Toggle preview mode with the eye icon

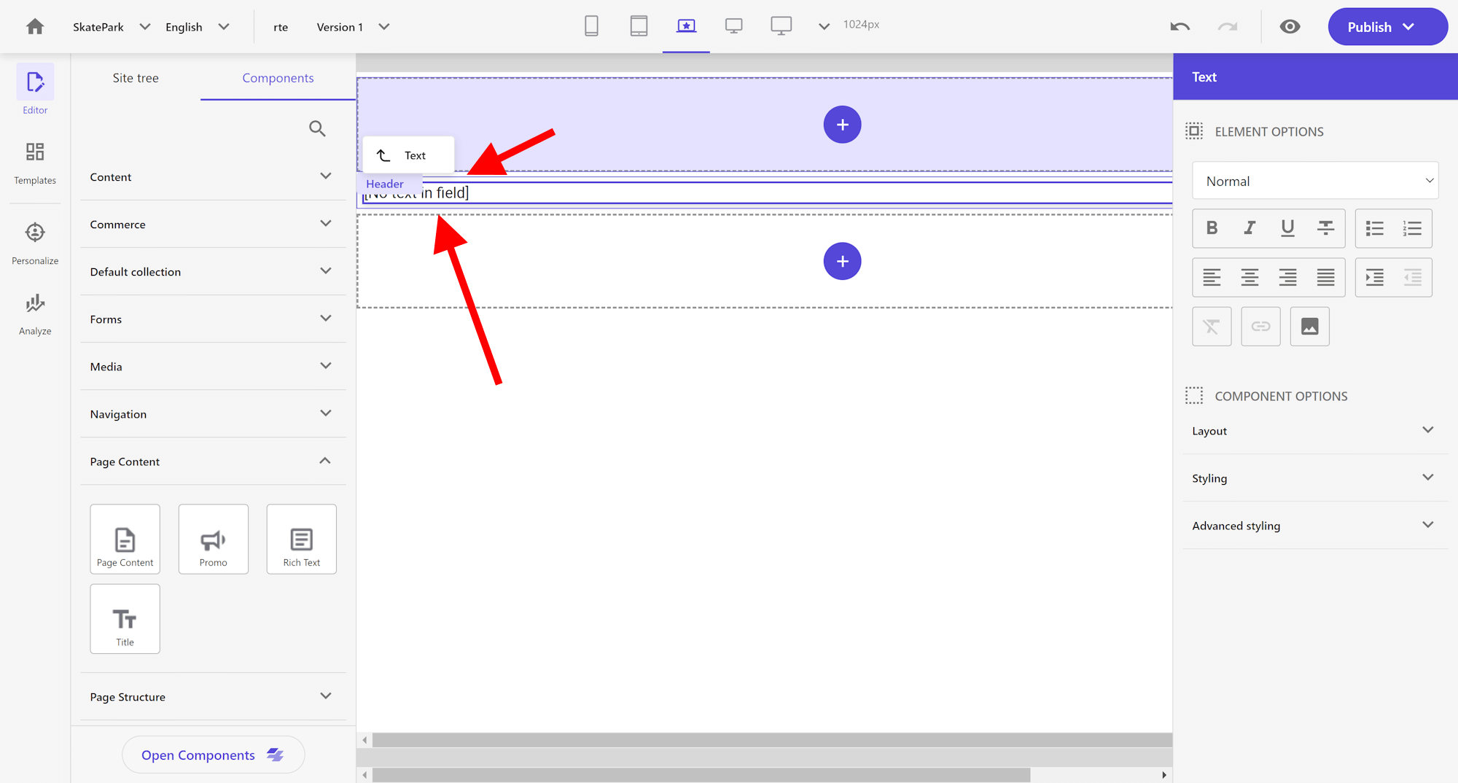click(1290, 27)
